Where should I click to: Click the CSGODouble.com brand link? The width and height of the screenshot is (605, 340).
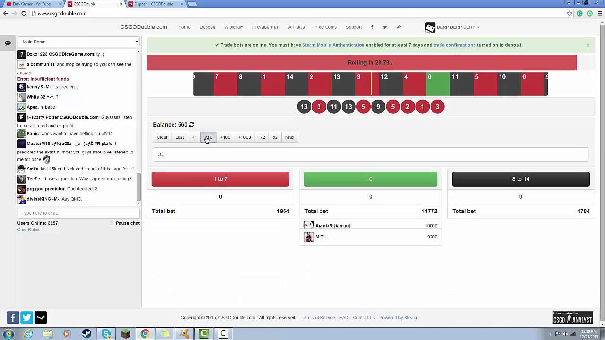pyautogui.click(x=144, y=27)
